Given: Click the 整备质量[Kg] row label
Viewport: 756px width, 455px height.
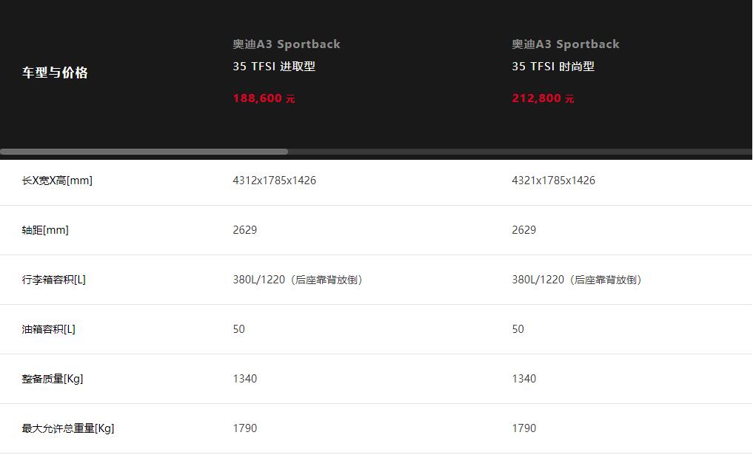Looking at the screenshot, I should point(52,380).
